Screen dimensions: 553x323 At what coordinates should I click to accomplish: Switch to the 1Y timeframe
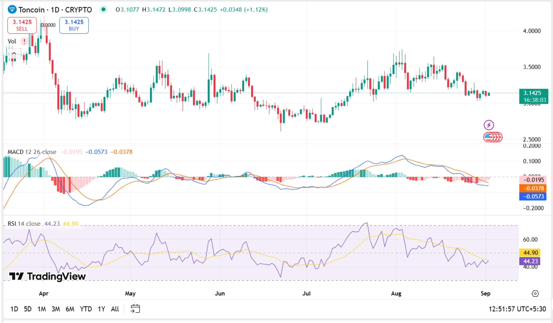(x=101, y=309)
